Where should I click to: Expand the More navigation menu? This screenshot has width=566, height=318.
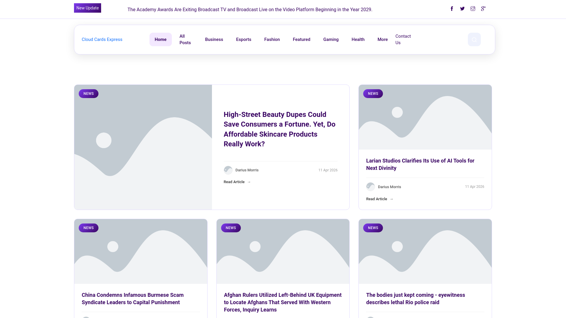(x=382, y=39)
